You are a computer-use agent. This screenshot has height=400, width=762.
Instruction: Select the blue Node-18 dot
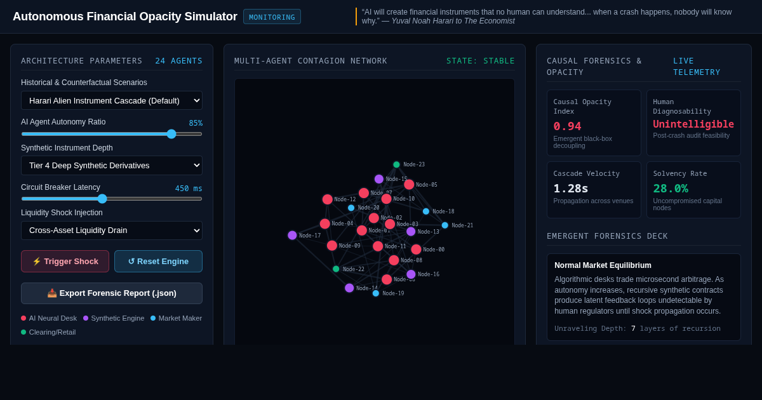tap(426, 211)
